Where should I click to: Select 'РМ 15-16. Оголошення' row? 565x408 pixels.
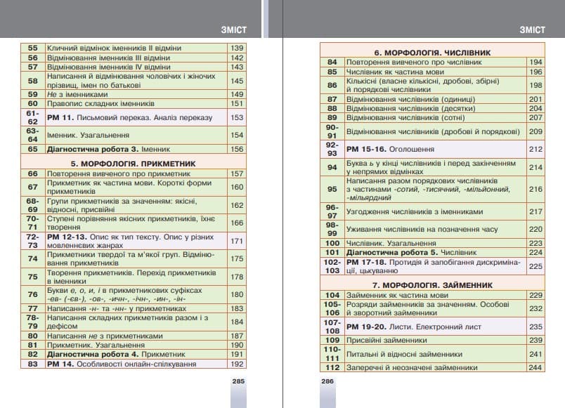[391, 150]
